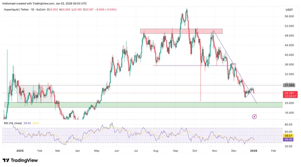Click the Nov label on time axis
The width and height of the screenshot is (301, 167).
(214, 151)
